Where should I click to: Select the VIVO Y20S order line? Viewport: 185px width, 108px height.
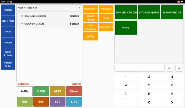click(x=49, y=24)
